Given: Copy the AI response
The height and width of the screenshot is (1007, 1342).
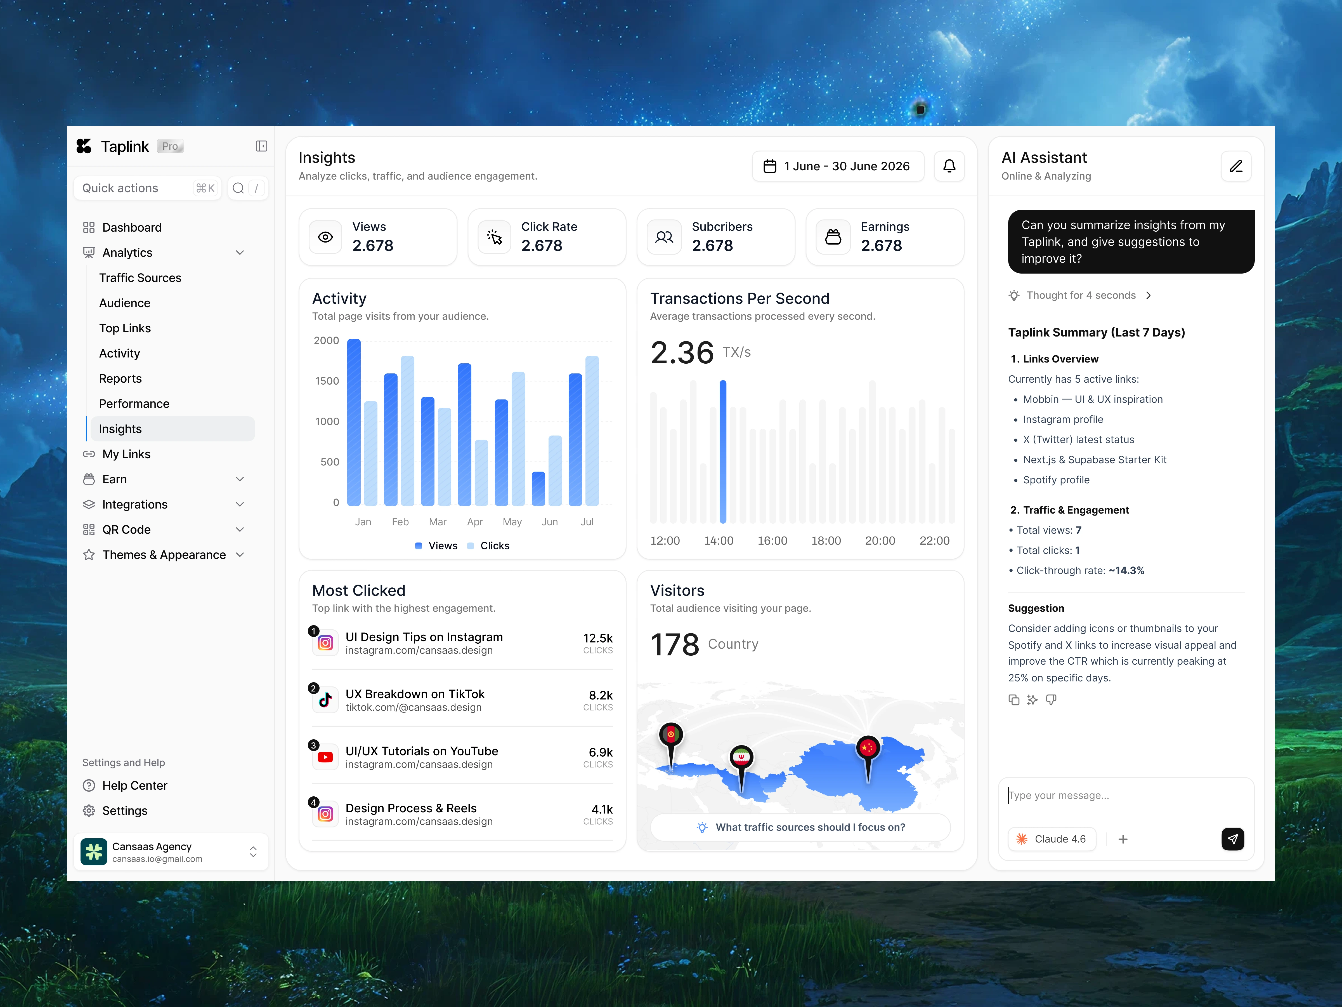Looking at the screenshot, I should (1014, 700).
